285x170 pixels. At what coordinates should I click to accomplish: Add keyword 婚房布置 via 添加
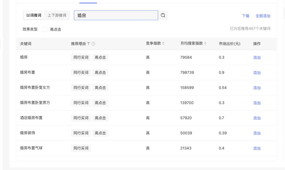257,73
